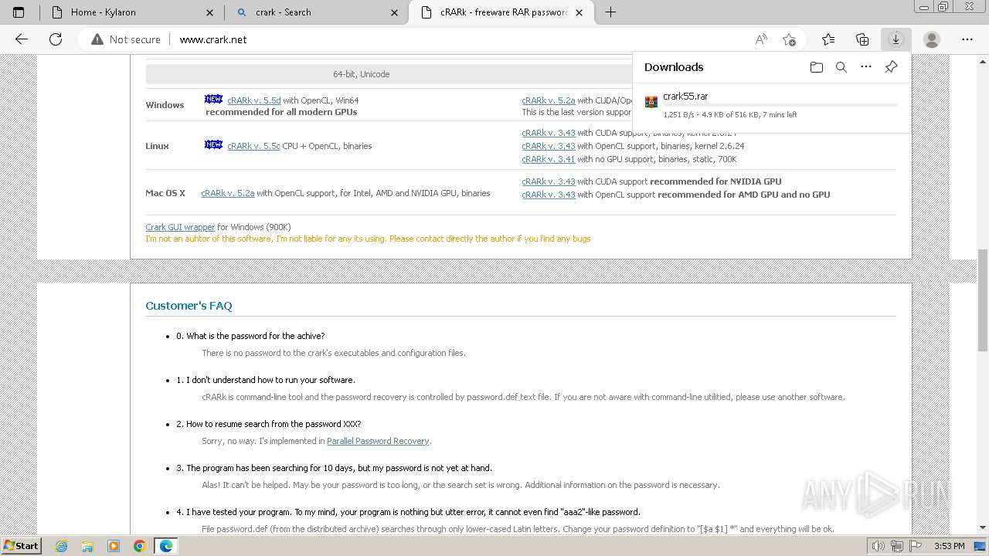Open the user profile icon
The image size is (989, 556).
[x=932, y=39]
